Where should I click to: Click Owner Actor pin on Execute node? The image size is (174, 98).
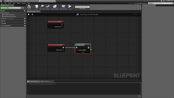pyautogui.click(x=63, y=50)
